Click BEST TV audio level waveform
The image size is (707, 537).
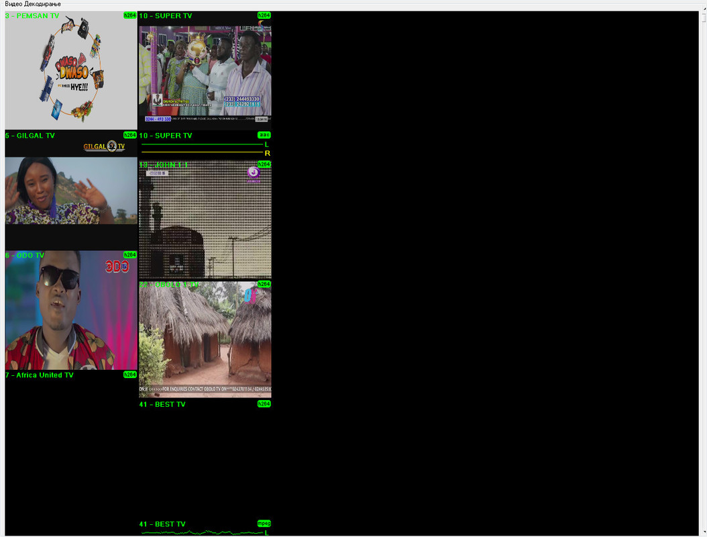(202, 533)
